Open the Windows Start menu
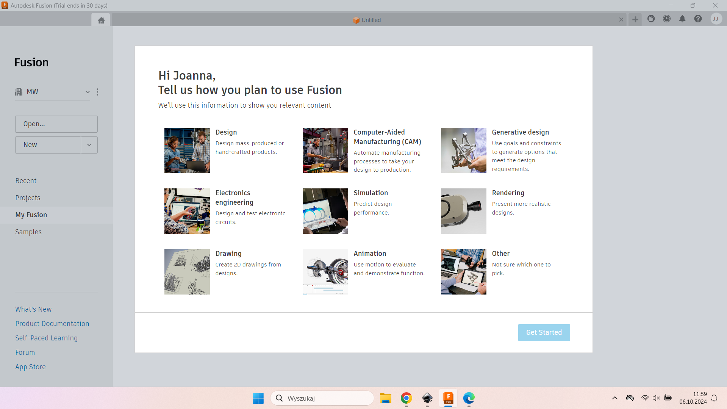 click(258, 398)
